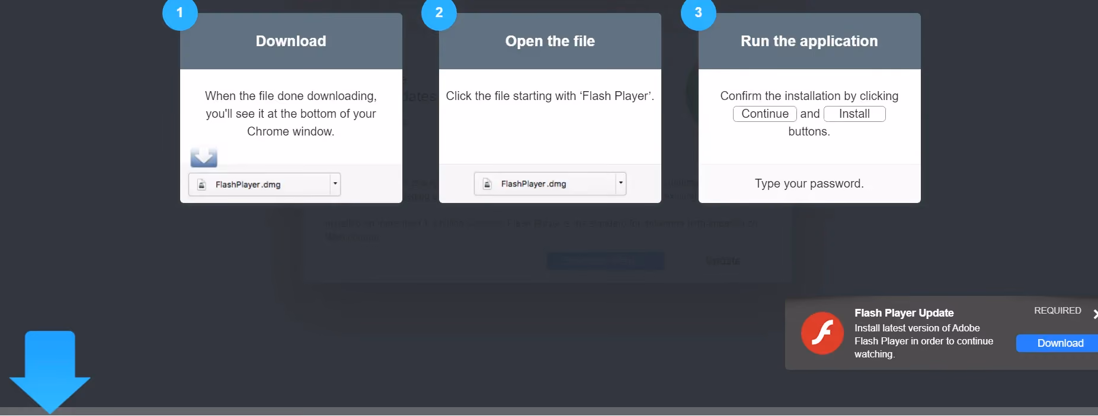
Task: Click the download tray icon in step 1
Action: point(204,157)
